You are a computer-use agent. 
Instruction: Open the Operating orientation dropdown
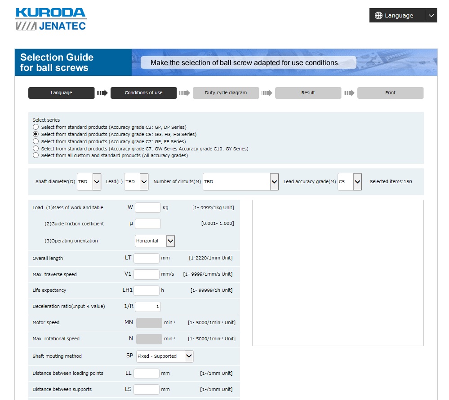coord(155,241)
